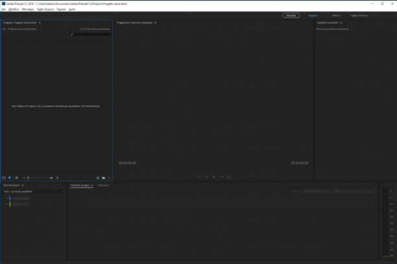Click the zoom out thumbnails icon

pyautogui.click(x=24, y=178)
